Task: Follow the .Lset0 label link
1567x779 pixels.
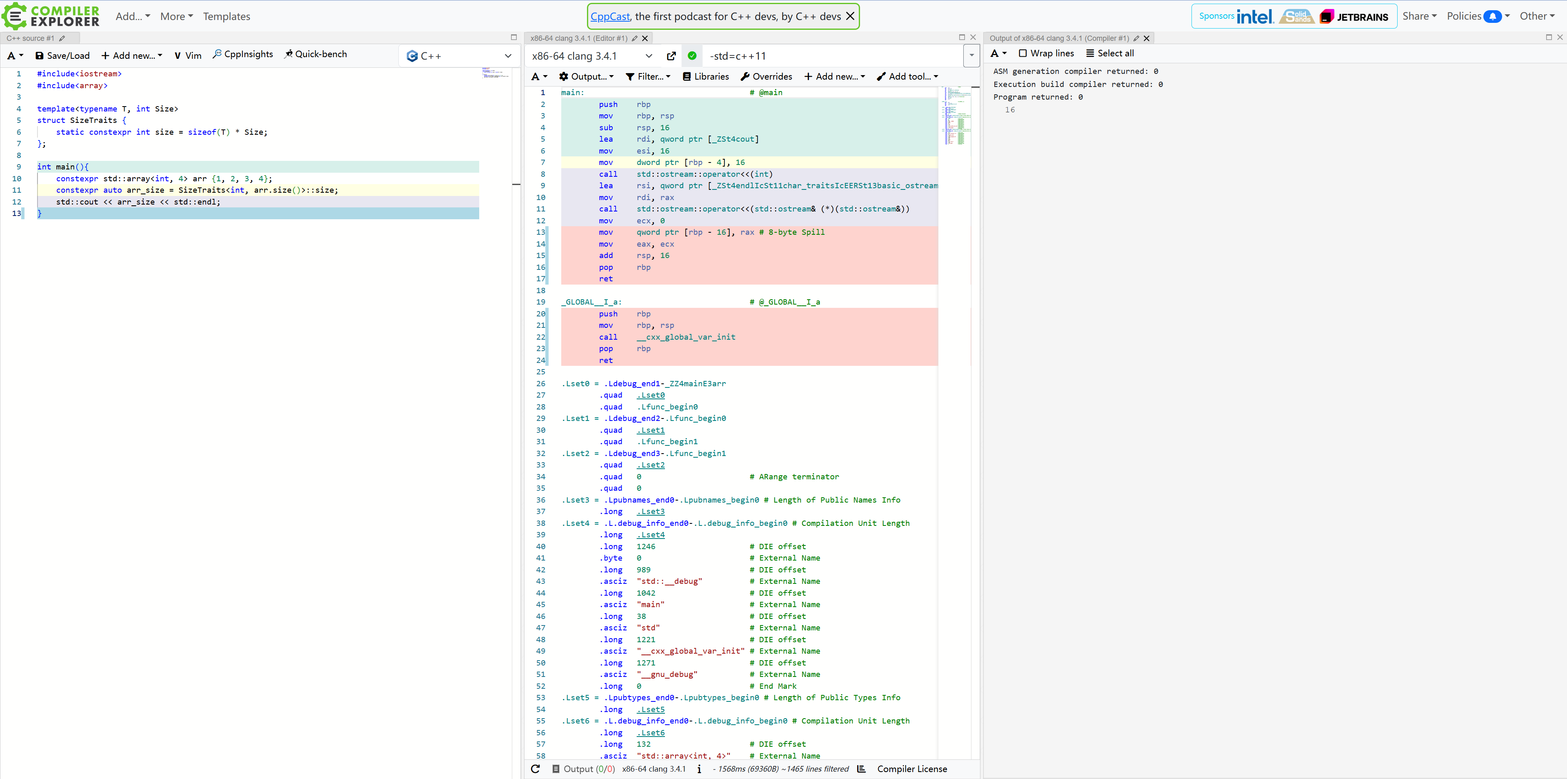Action: 650,396
